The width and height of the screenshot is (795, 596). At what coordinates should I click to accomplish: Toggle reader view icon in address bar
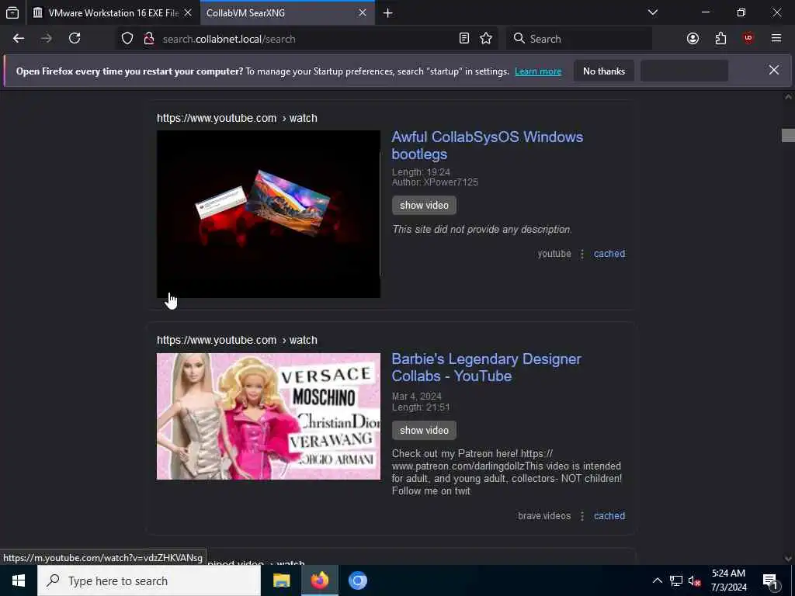coord(464,39)
